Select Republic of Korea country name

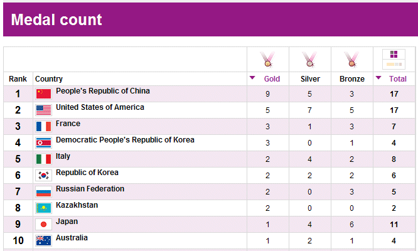(x=87, y=173)
